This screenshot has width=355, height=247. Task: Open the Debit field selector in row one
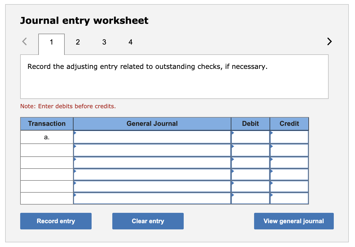232,133
